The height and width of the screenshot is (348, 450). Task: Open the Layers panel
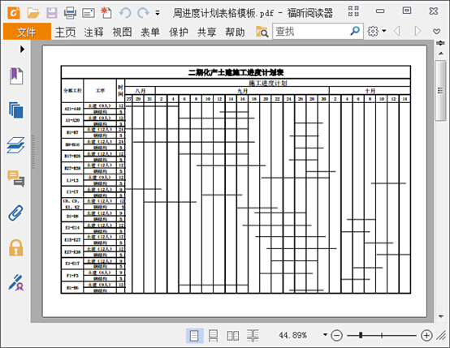click(x=15, y=145)
